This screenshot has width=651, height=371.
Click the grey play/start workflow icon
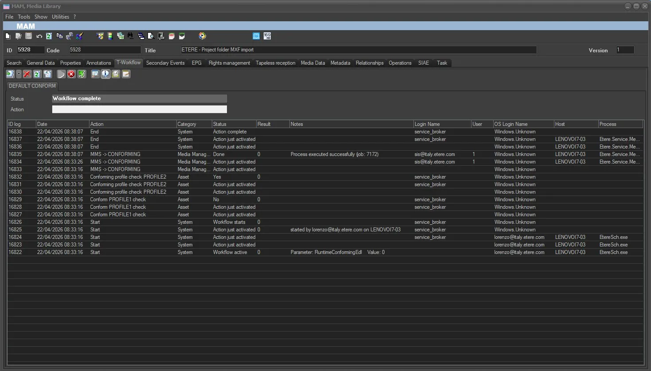61,74
